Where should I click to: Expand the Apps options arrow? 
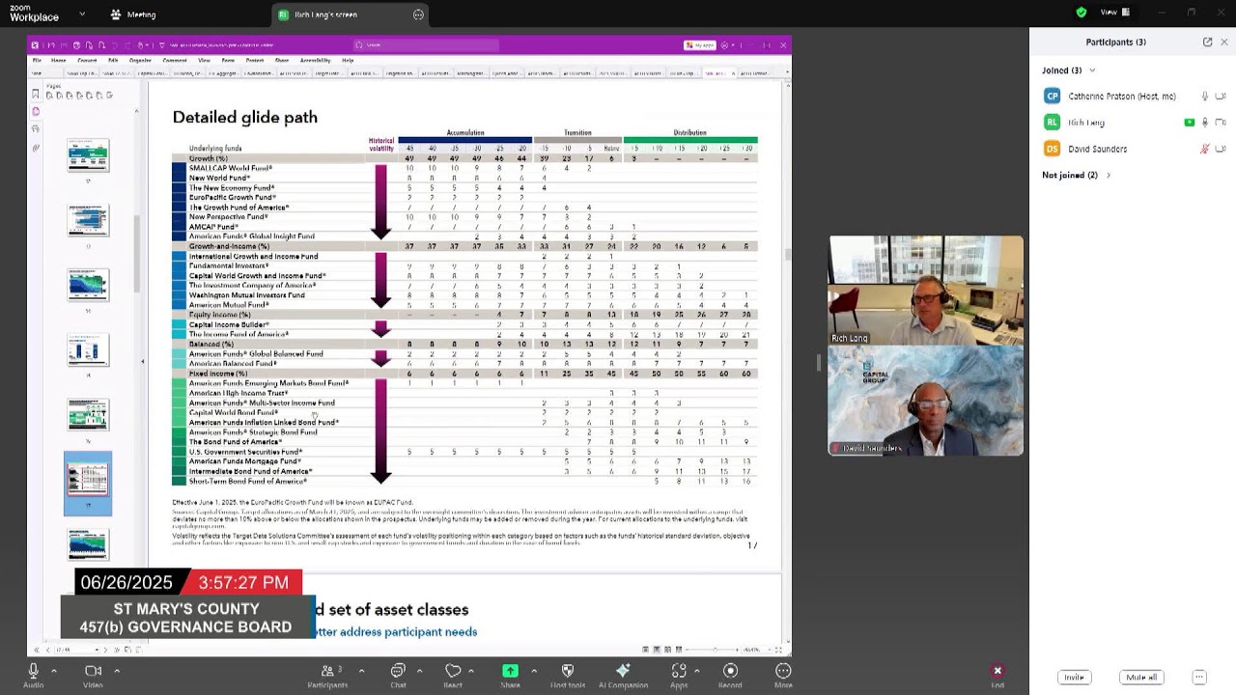(x=699, y=671)
